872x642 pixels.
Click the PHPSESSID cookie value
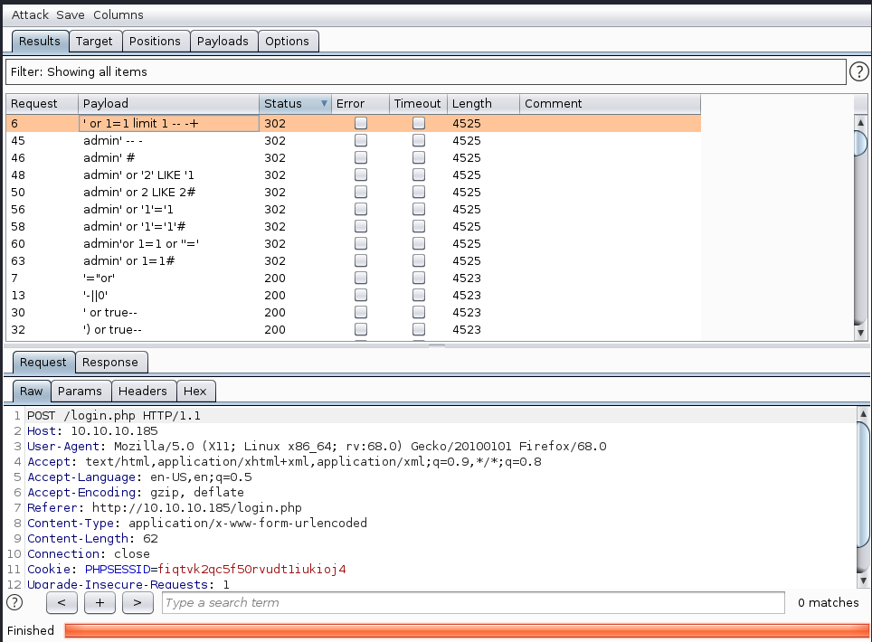point(252,569)
